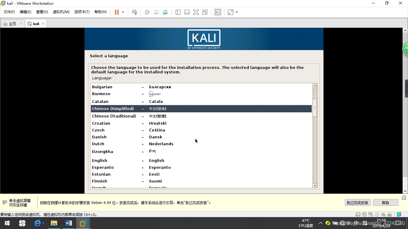408x229 pixels.
Task: Click the 我已完成安装 button
Action: click(358, 203)
